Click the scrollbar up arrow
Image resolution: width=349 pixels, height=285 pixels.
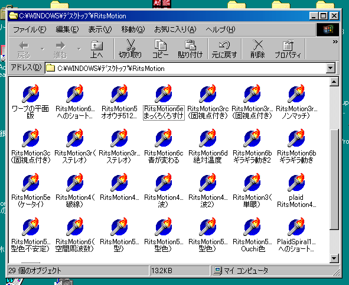(334, 82)
